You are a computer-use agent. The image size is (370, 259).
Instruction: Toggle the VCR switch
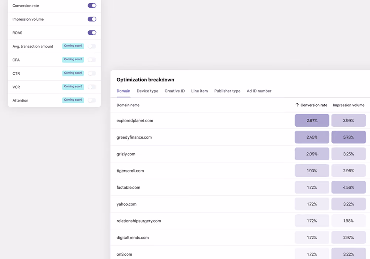click(92, 87)
